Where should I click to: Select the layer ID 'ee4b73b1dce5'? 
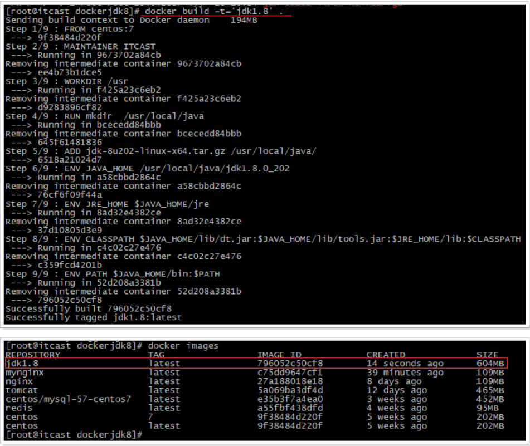click(x=70, y=72)
